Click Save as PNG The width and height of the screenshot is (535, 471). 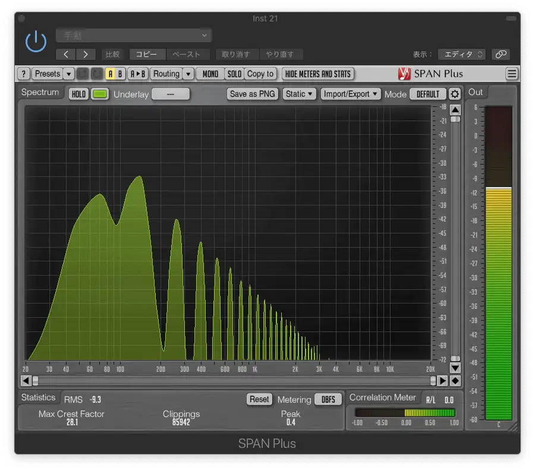click(x=253, y=94)
